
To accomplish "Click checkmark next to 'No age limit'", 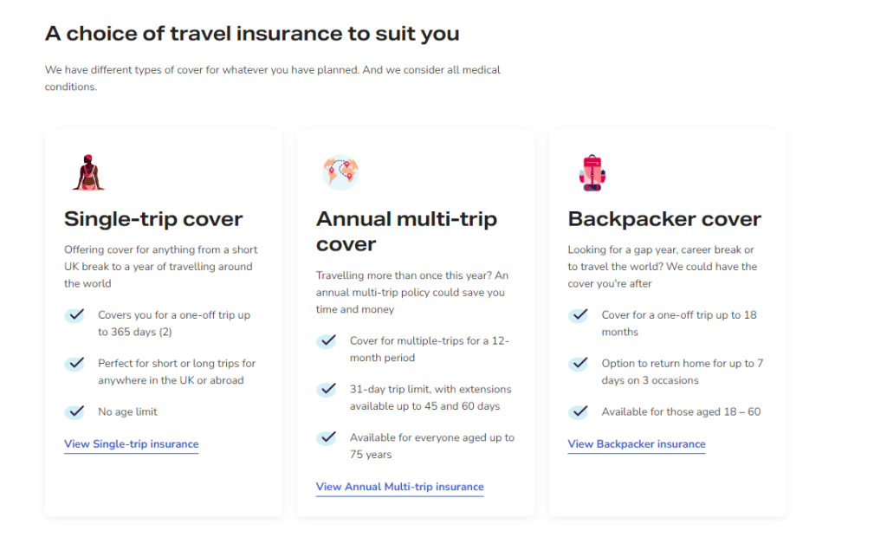I will click(74, 412).
